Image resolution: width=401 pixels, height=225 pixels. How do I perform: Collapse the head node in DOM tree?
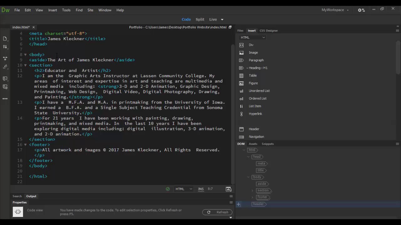[248, 157]
